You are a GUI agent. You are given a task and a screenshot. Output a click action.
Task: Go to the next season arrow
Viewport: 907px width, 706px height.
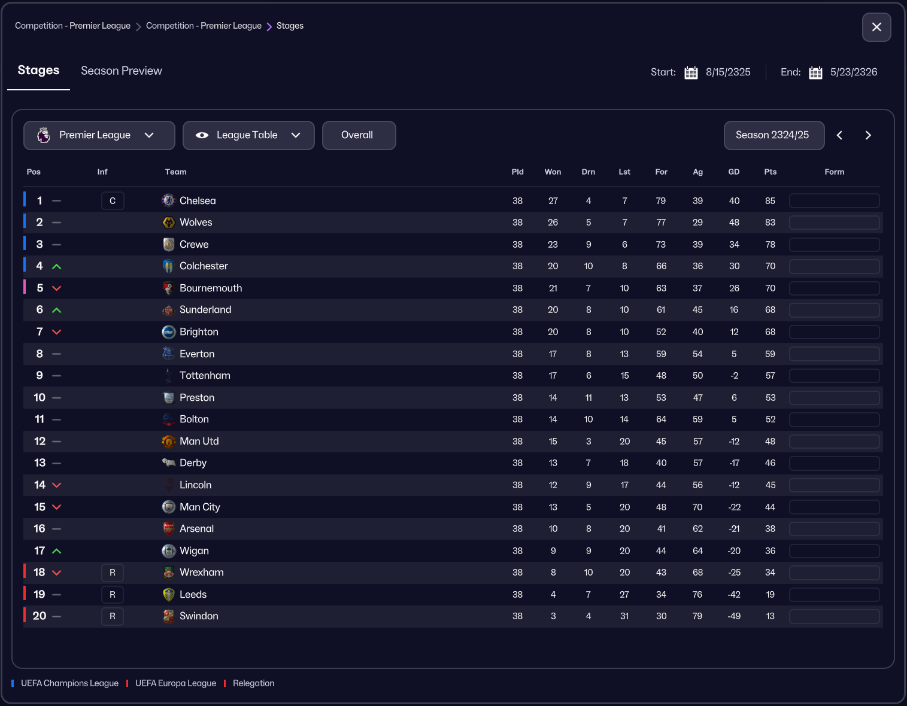coord(868,135)
